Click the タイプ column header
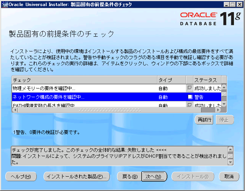Image resolution: width=245 pixels, height=191 pixels. [x=172, y=80]
